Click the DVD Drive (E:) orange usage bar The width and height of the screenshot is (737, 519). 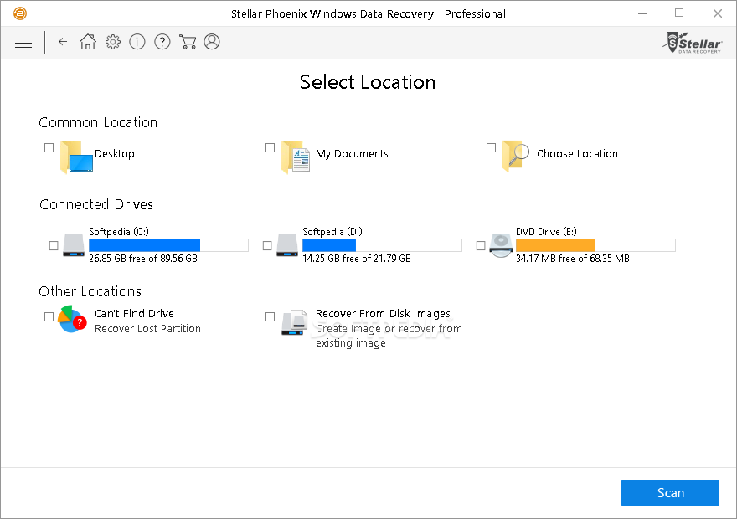[595, 244]
